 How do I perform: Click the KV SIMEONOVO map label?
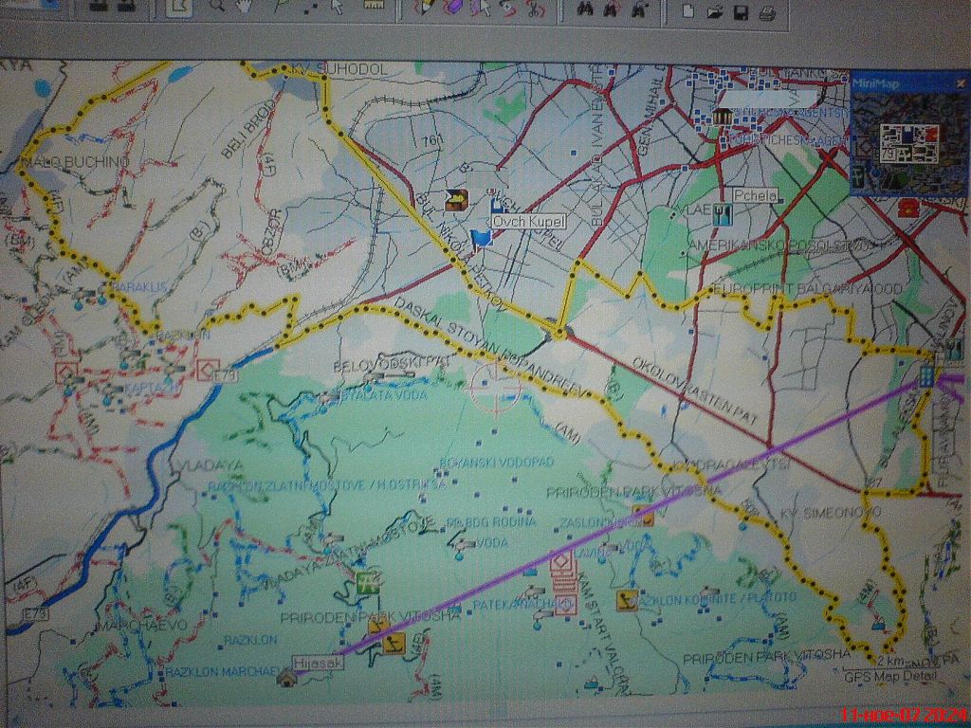click(x=831, y=512)
